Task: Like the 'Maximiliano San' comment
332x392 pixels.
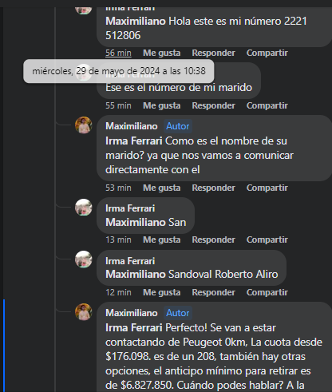Action: [162, 240]
